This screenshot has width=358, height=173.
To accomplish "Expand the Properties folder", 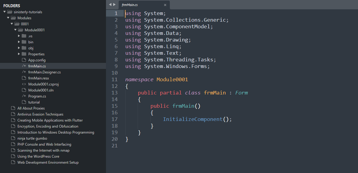I will pyautogui.click(x=19, y=54).
